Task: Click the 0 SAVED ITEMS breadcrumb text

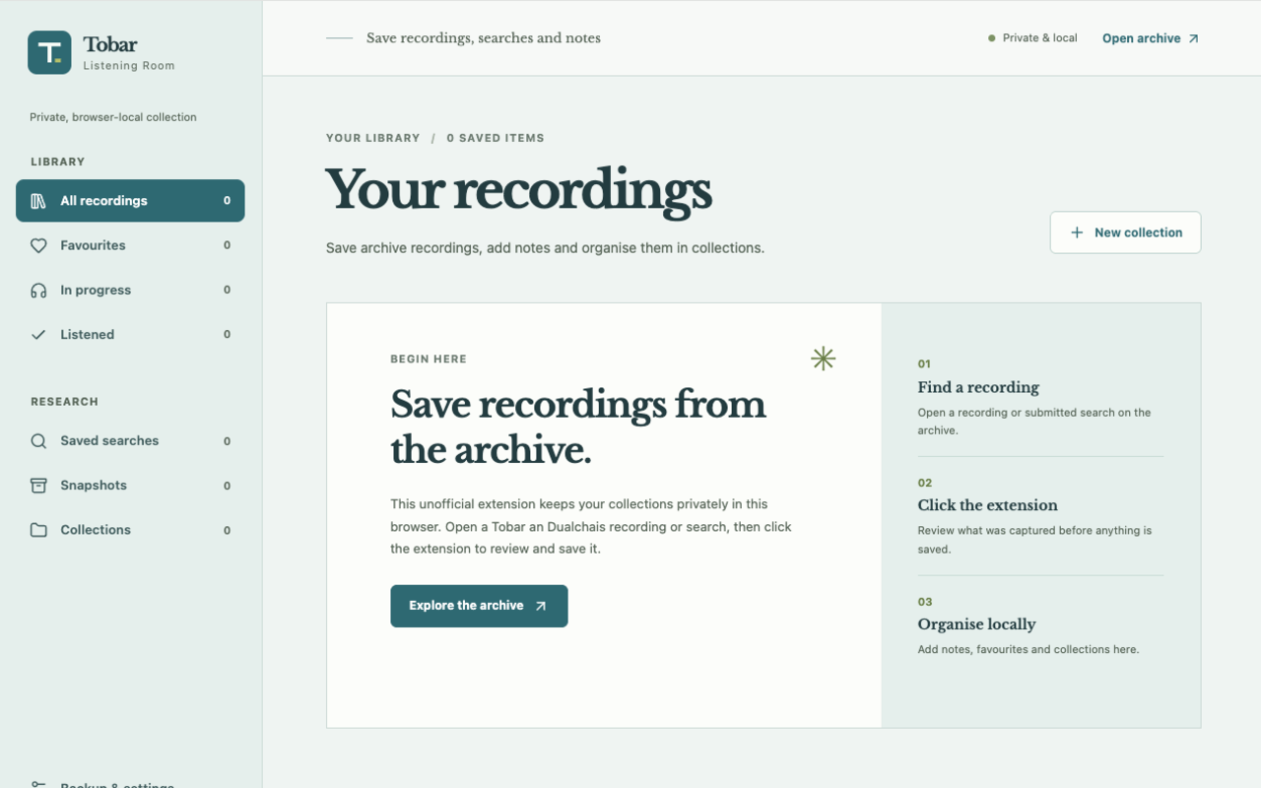Action: click(496, 138)
